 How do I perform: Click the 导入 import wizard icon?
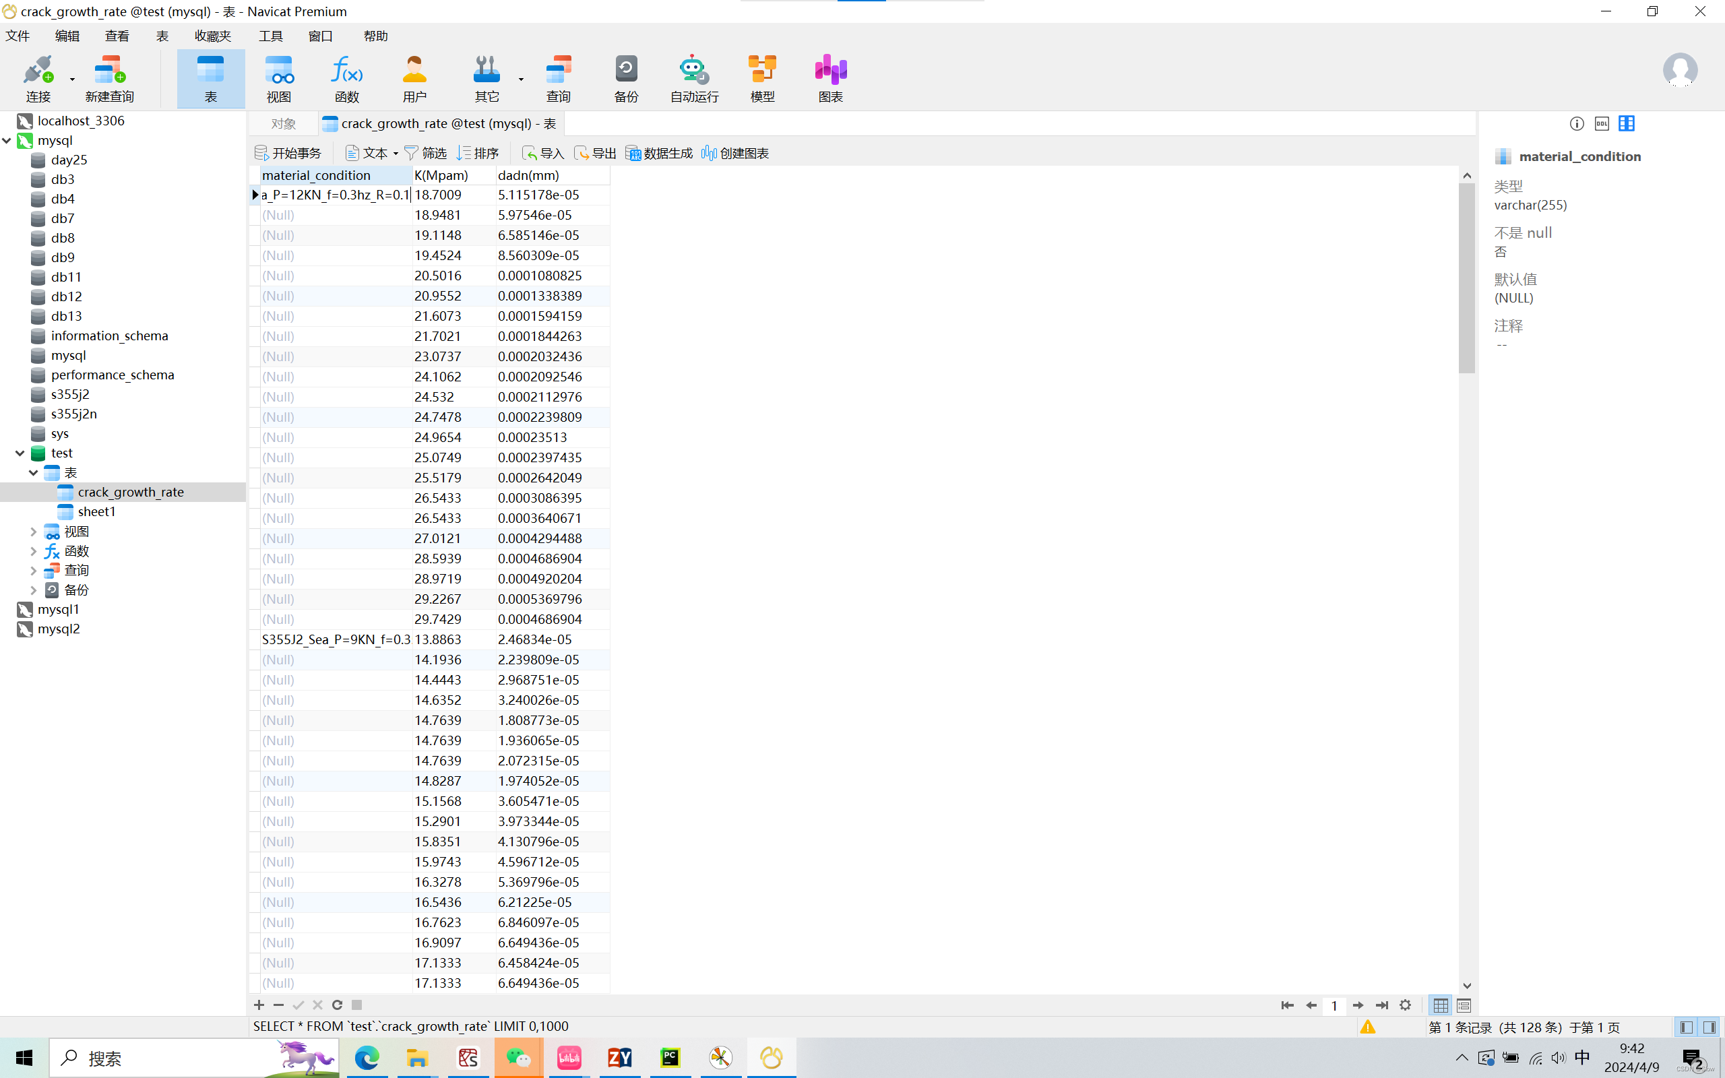[543, 154]
